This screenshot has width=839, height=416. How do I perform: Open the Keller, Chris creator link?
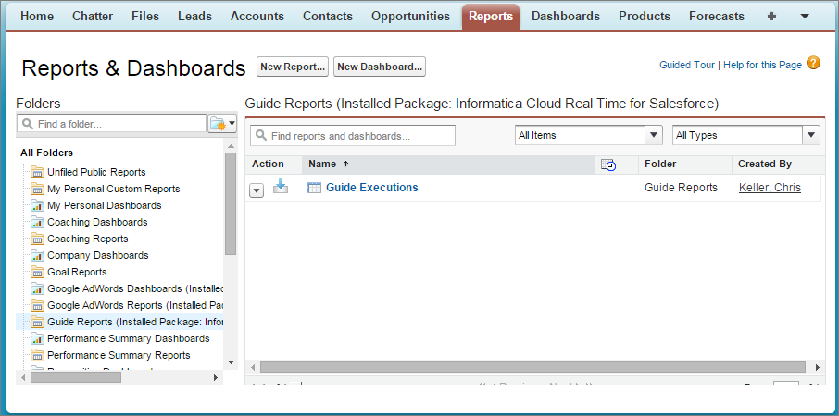click(770, 188)
